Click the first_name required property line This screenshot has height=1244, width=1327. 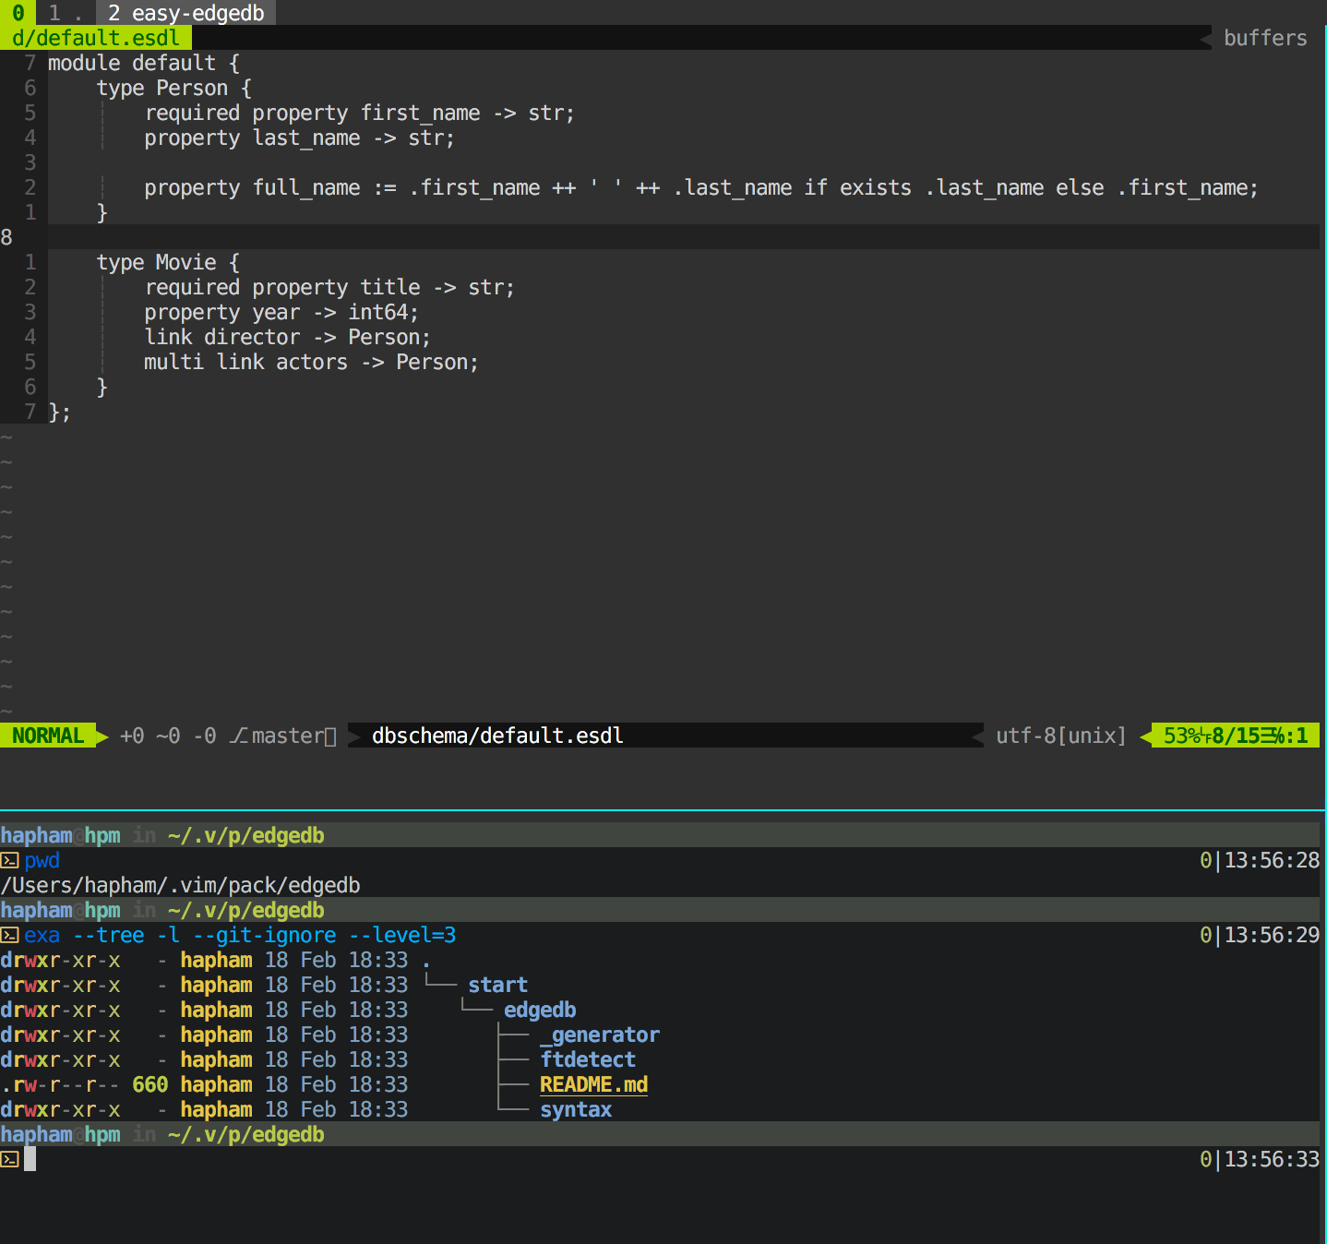click(x=360, y=113)
